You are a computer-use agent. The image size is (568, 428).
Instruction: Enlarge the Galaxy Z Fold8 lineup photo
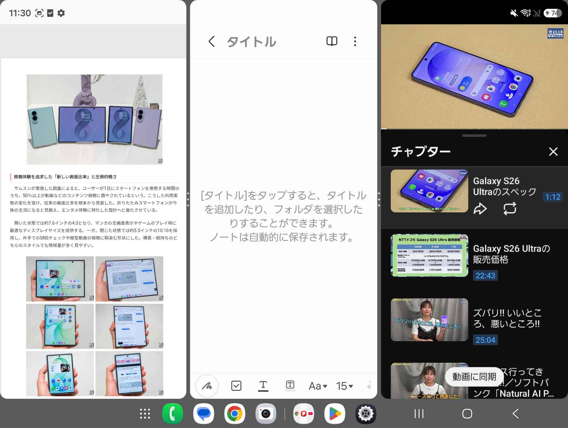tap(95, 119)
